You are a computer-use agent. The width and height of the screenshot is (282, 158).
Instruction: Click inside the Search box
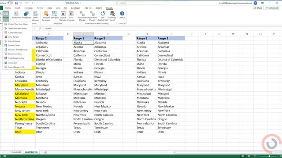(141, 3)
